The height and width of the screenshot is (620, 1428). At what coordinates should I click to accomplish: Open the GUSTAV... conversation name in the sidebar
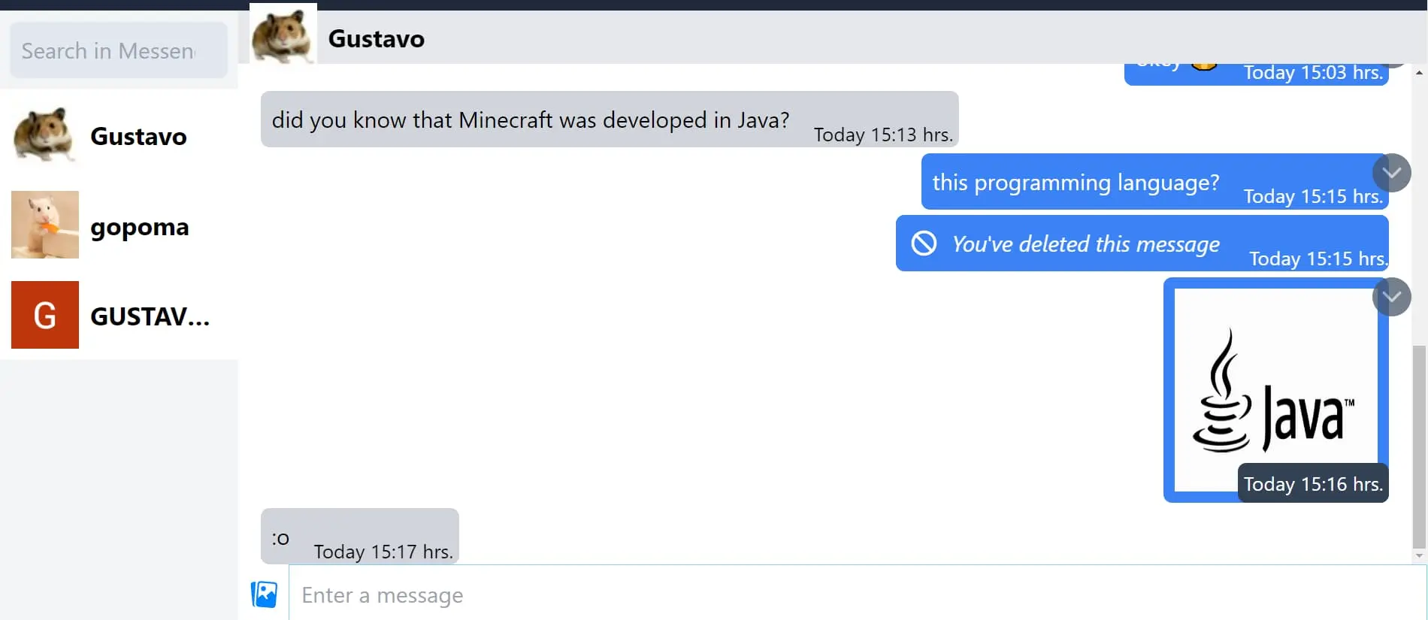[150, 316]
